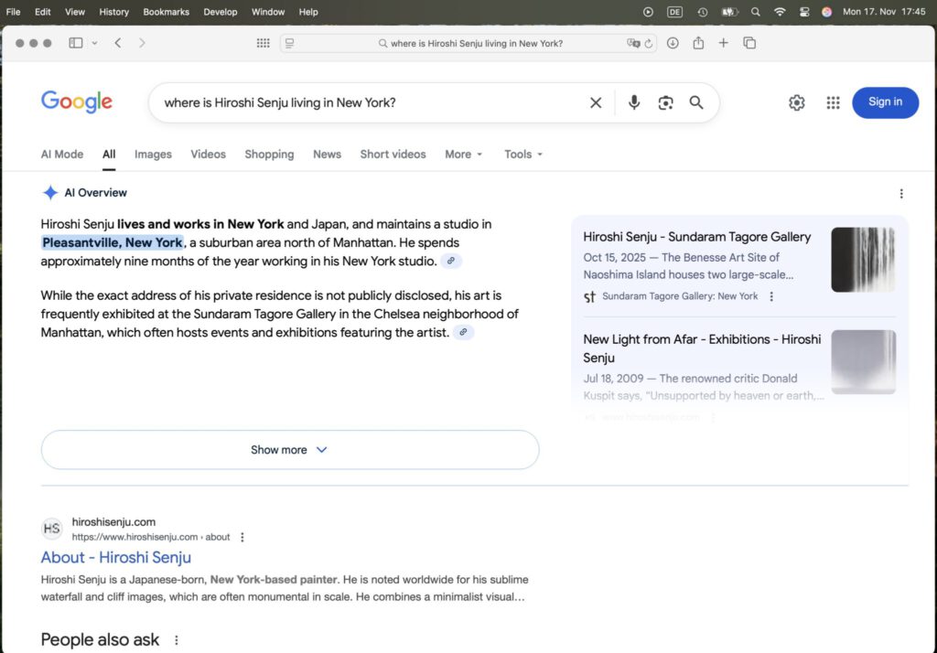The image size is (937, 653).
Task: Switch to the Images tab
Action: tap(153, 155)
